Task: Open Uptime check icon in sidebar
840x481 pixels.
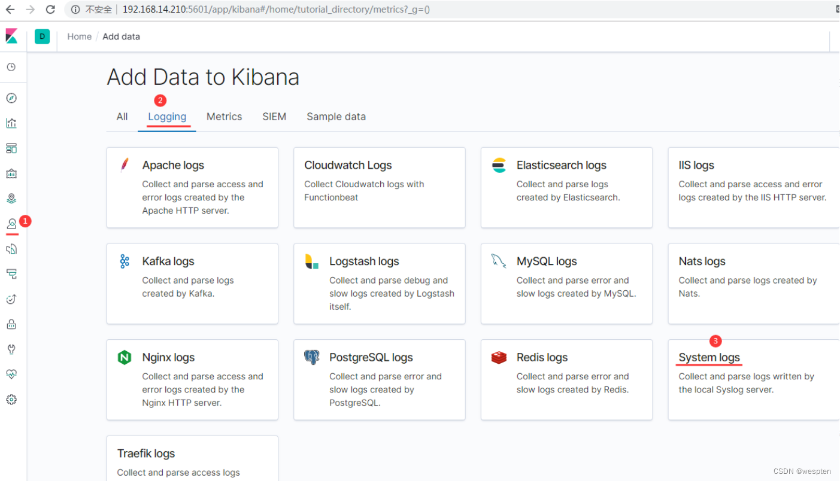Action: point(11,299)
